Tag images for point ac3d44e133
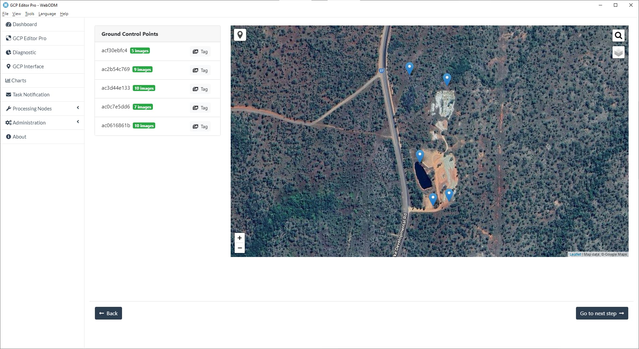The height and width of the screenshot is (349, 639). pyautogui.click(x=200, y=89)
